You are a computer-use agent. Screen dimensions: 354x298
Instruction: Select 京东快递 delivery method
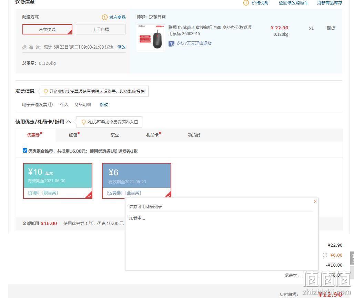[48, 29]
